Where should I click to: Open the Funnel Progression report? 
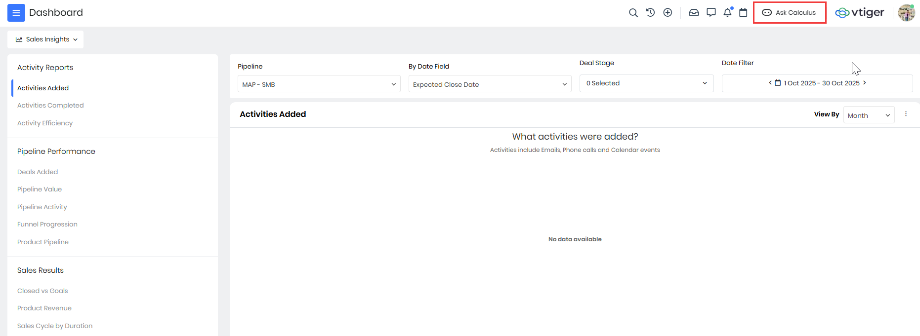[47, 224]
